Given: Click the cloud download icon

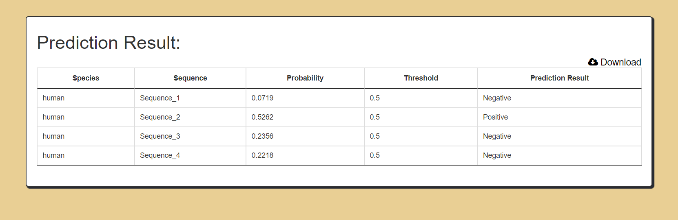Looking at the screenshot, I should tap(593, 62).
